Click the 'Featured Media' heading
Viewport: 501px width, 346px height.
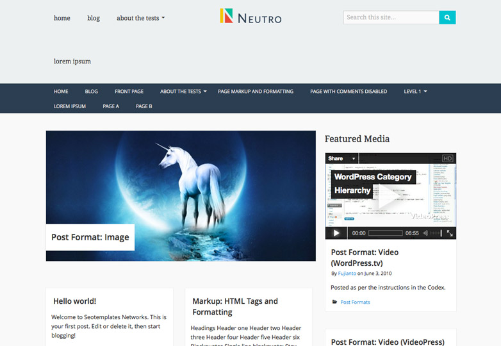coord(357,139)
